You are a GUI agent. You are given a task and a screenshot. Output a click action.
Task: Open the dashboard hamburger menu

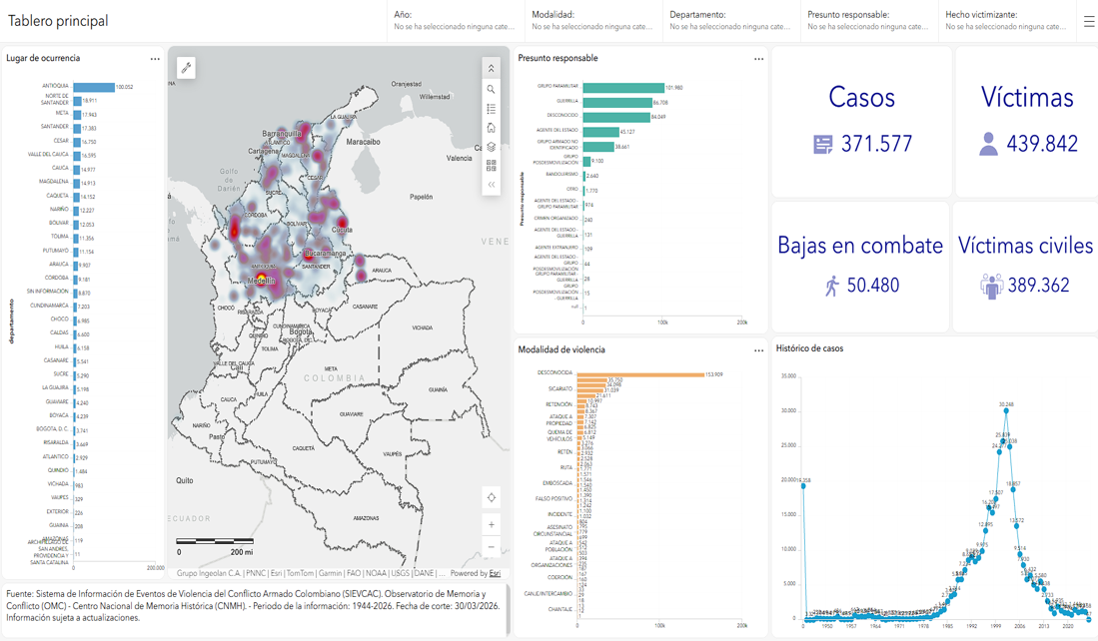pos(1089,22)
